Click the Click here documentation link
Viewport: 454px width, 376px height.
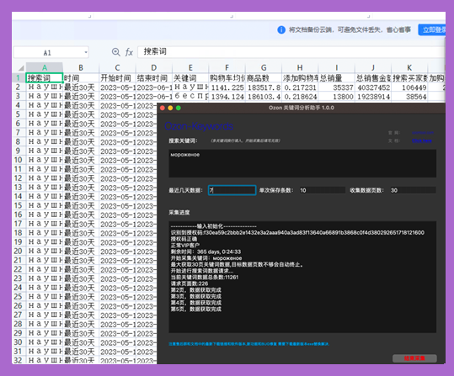tap(422, 140)
